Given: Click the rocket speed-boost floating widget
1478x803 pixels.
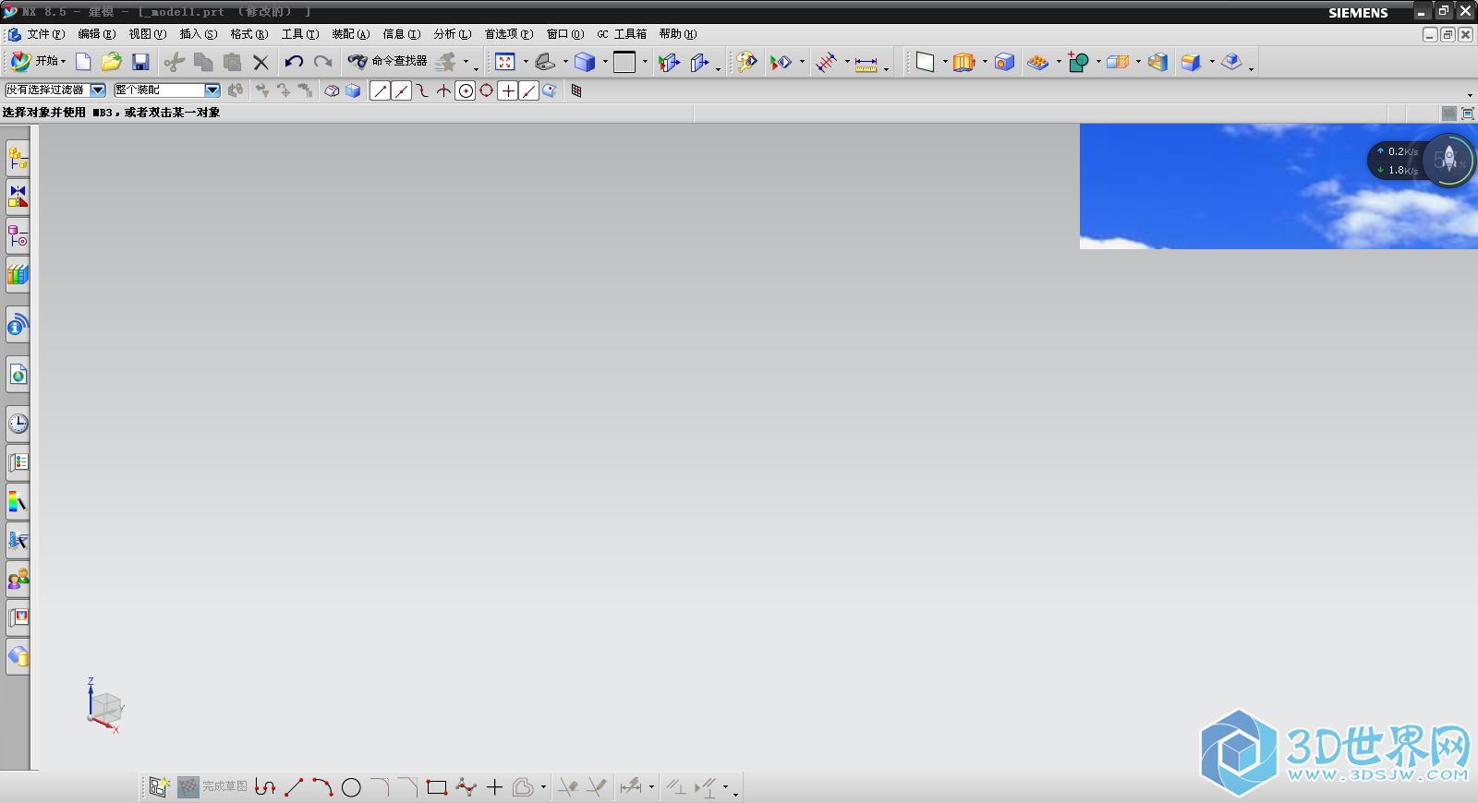Looking at the screenshot, I should pyautogui.click(x=1449, y=160).
